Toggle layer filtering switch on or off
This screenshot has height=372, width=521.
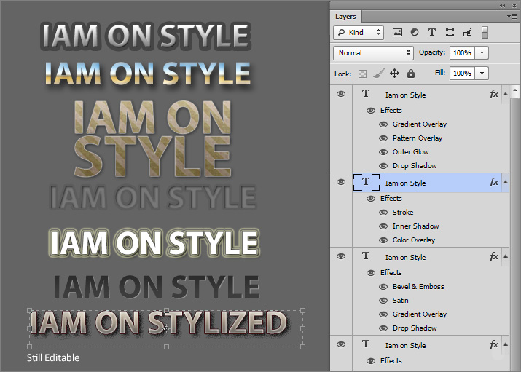[x=485, y=33]
